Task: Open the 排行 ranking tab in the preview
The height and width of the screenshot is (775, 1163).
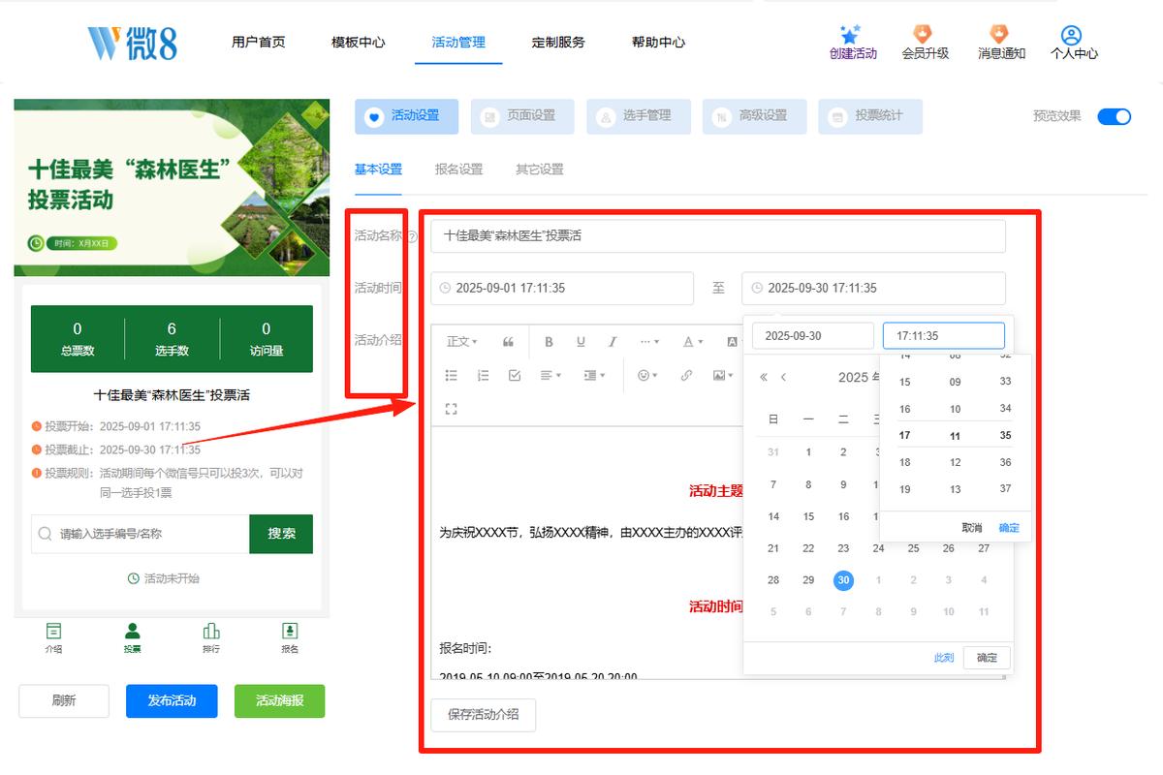Action: (x=211, y=638)
